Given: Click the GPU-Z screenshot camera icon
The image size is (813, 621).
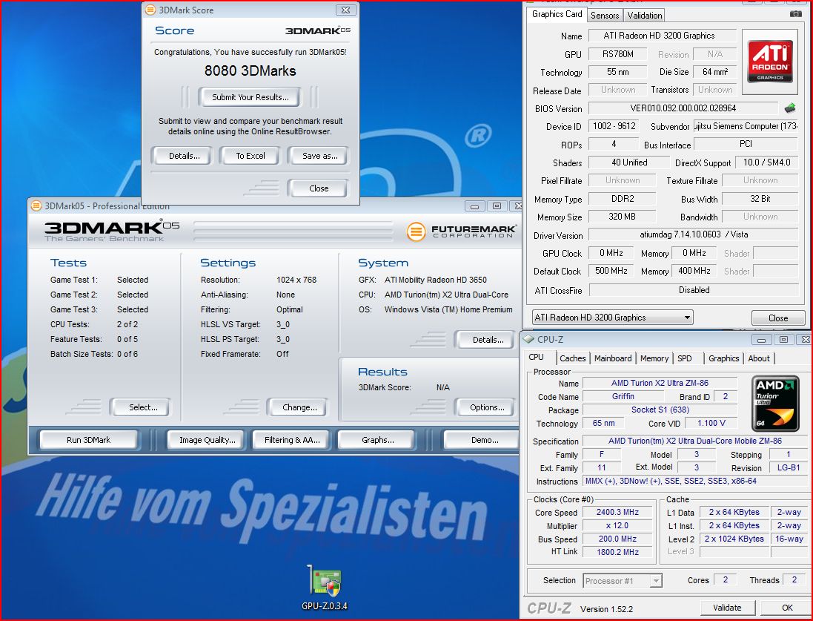Looking at the screenshot, I should [795, 14].
